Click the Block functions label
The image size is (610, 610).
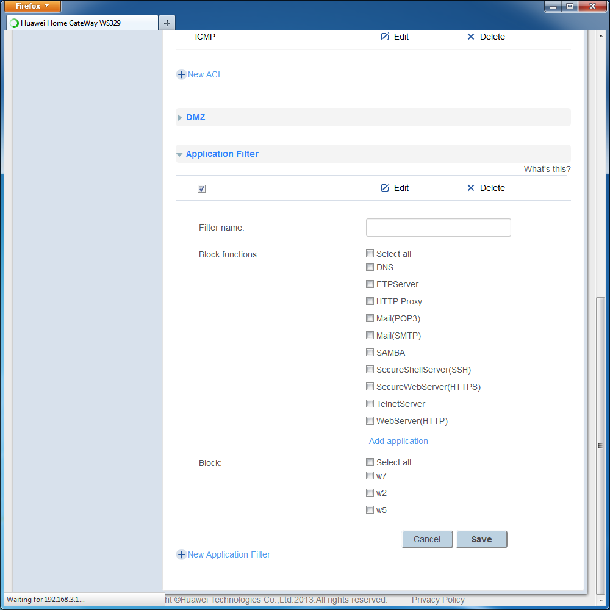pyautogui.click(x=229, y=254)
